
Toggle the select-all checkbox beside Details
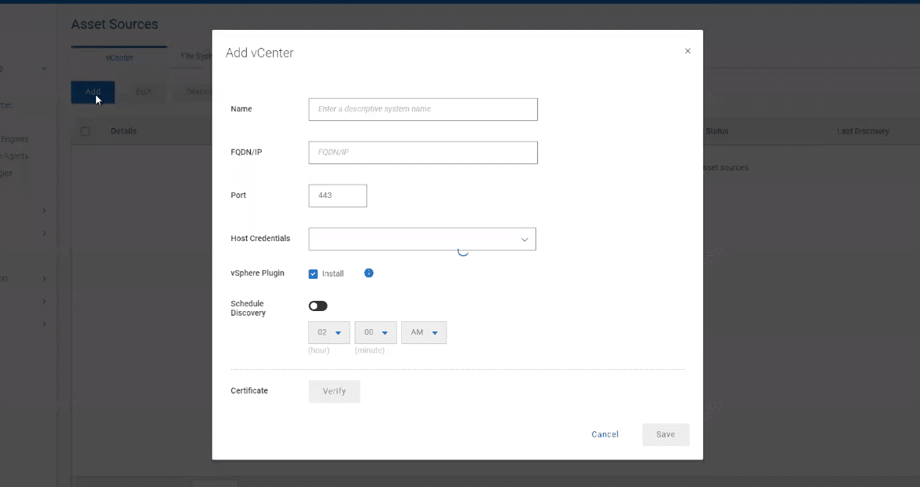tap(85, 131)
